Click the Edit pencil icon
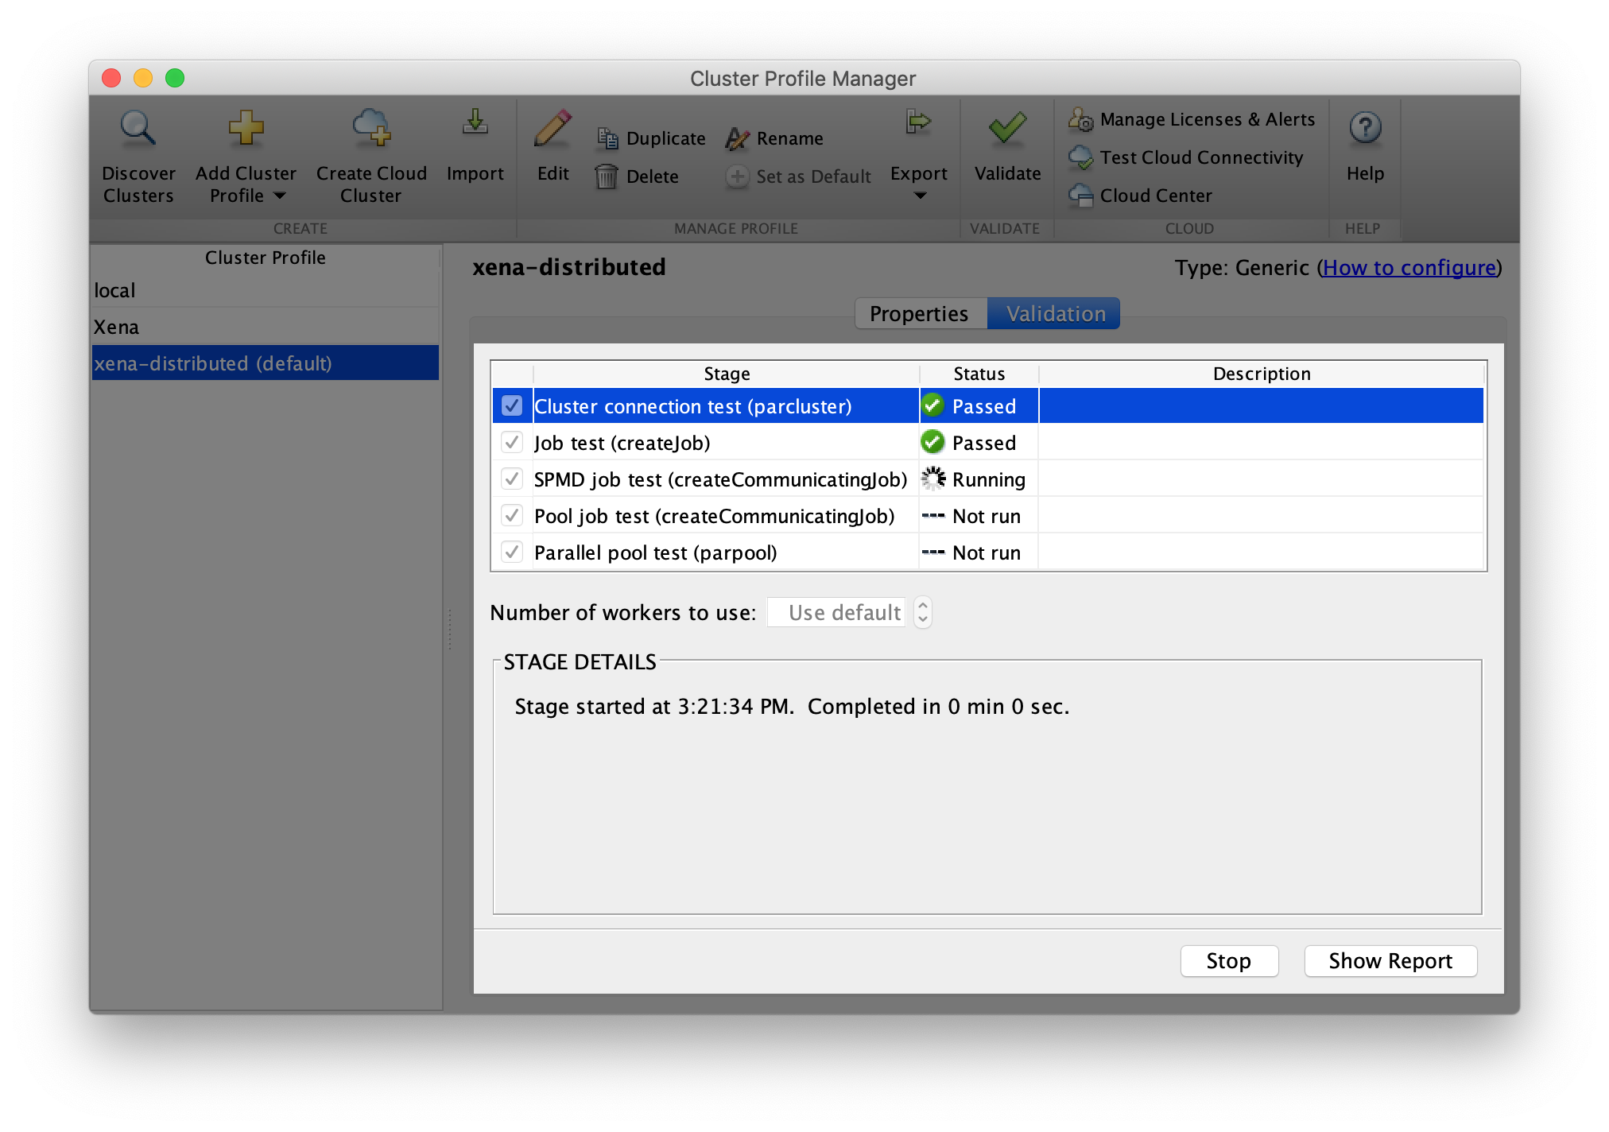Image resolution: width=1609 pixels, height=1132 pixels. click(x=553, y=127)
